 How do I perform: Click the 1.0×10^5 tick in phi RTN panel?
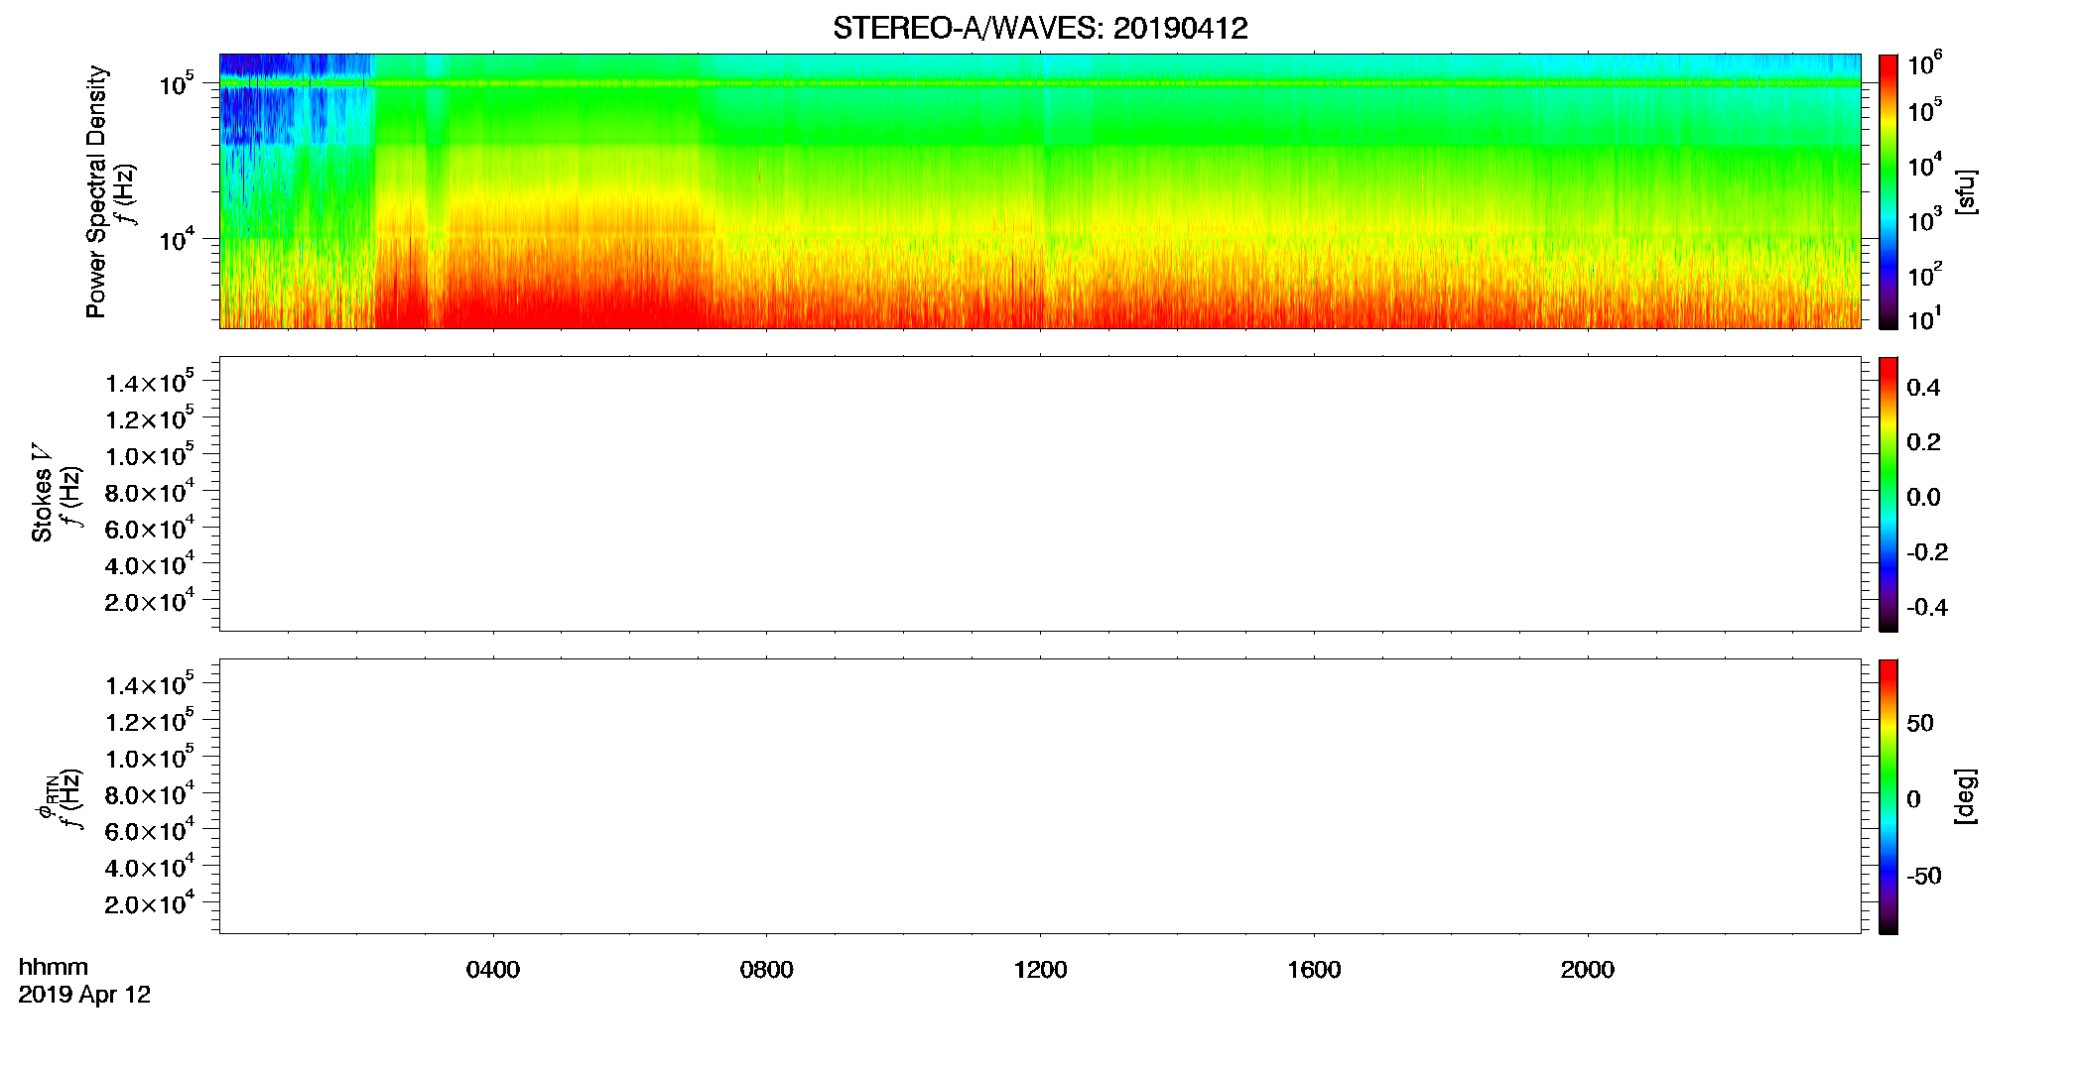150,757
